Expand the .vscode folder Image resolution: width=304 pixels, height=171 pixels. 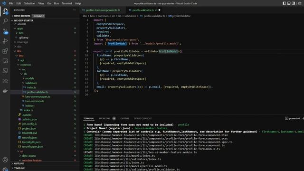click(x=22, y=24)
